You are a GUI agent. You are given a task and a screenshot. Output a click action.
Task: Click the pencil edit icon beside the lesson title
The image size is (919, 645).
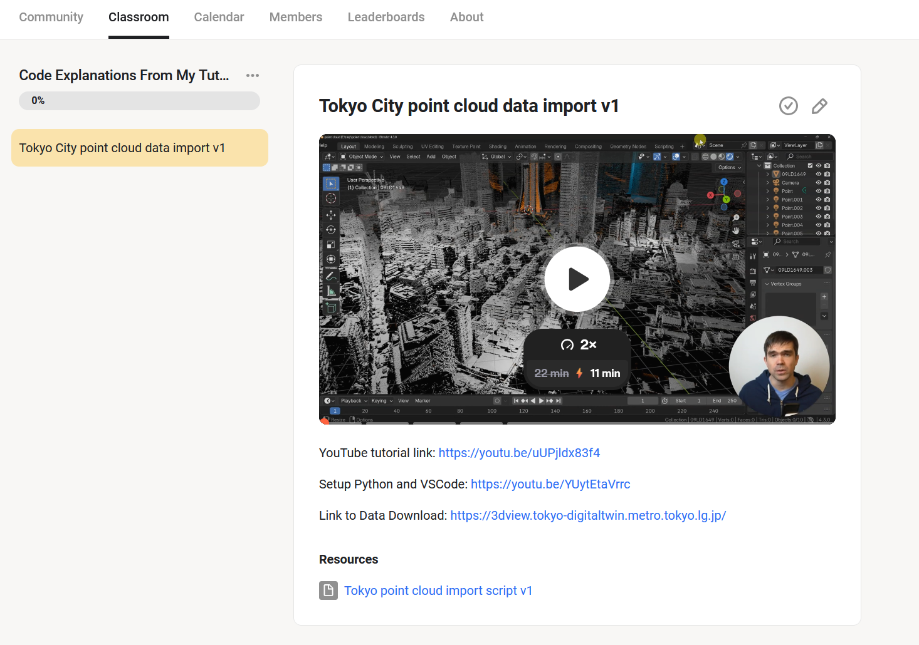[819, 106]
